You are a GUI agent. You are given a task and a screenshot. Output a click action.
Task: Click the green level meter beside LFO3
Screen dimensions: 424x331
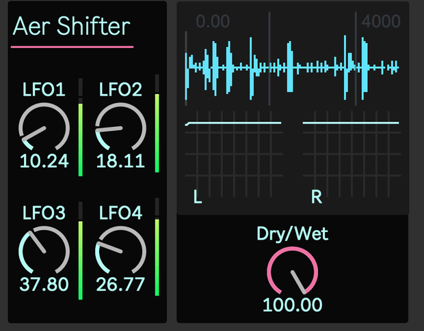point(80,250)
